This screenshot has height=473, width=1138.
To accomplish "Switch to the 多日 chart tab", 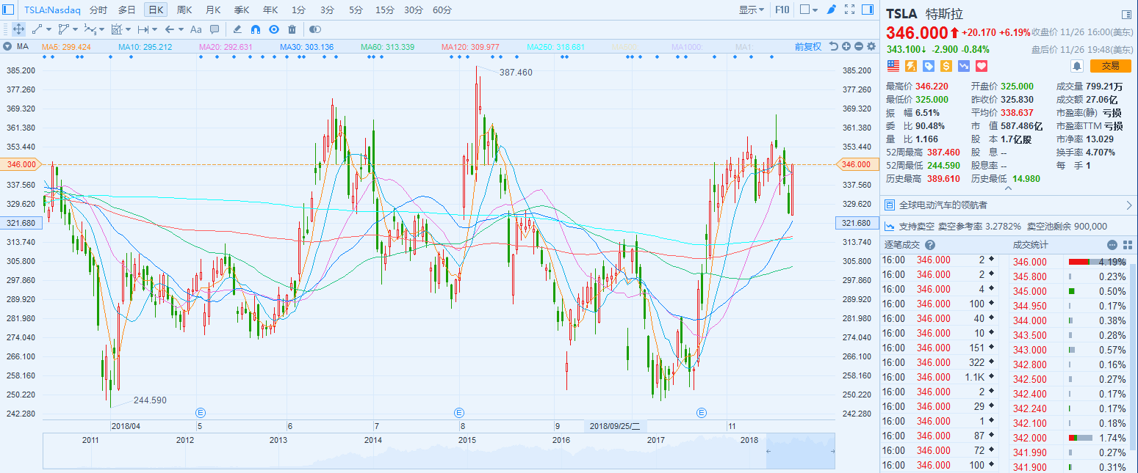I will pos(126,10).
